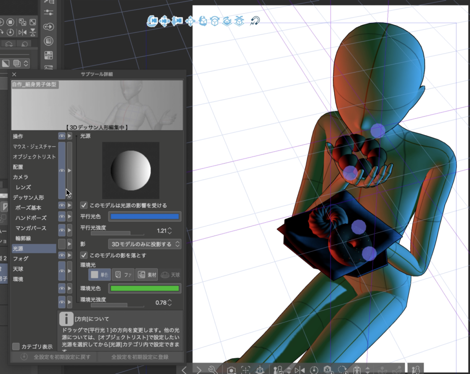The width and height of the screenshot is (470, 374).
Task: Click the previous arrow in object launcher
Action: tap(184, 369)
